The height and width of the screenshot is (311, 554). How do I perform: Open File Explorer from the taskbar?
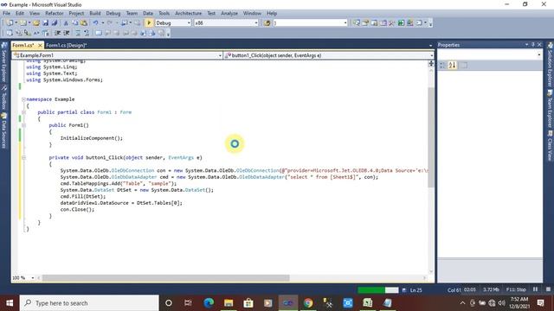229,303
